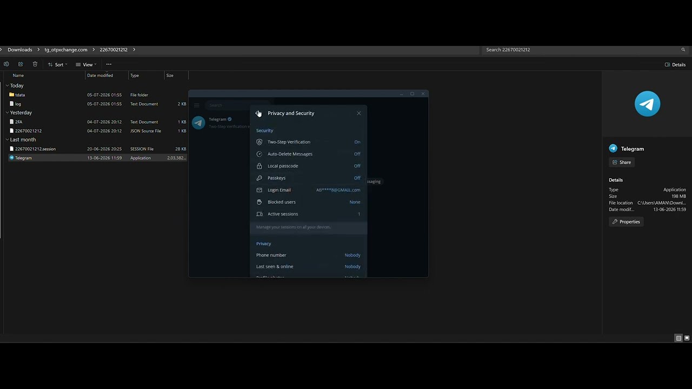
Task: Click the Two-Step Verification 'On' value
Action: (x=357, y=142)
